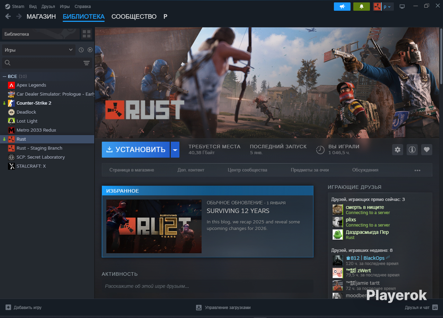Screen dimensions: 443x318
Task: Click the УСТАНОВИТЬ install button
Action: 136,150
